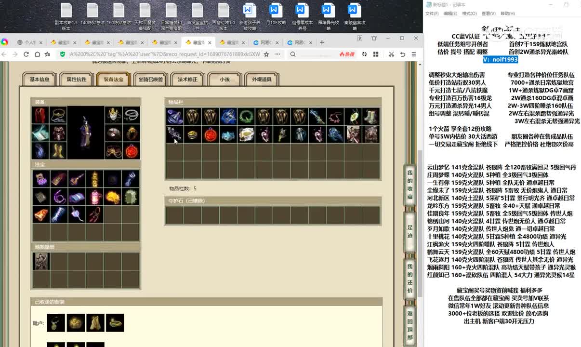Open Notepad 文件(F) menu

tap(432, 13)
